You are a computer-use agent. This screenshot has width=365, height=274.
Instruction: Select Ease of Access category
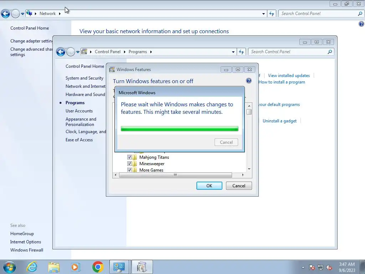[x=79, y=140]
